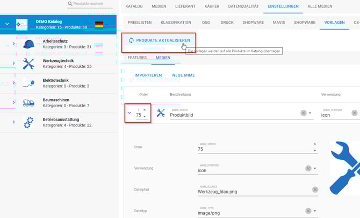Click the NEUE MIME button
This screenshot has height=218, width=360.
[183, 75]
